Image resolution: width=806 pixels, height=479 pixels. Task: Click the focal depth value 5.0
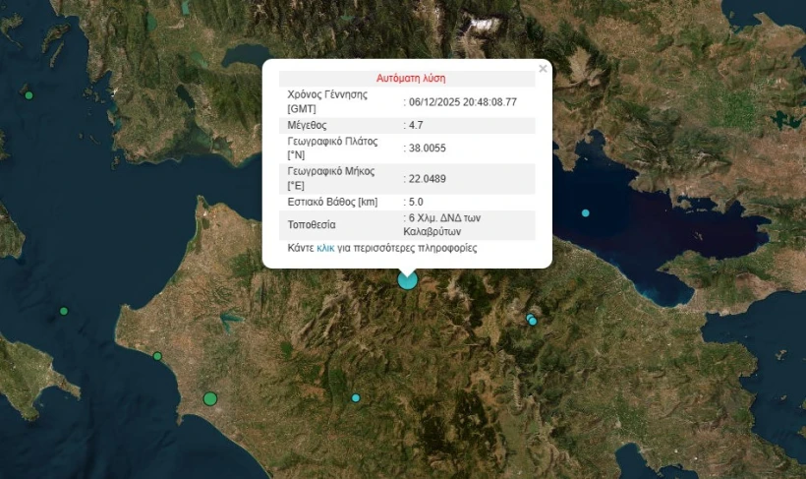coord(416,202)
